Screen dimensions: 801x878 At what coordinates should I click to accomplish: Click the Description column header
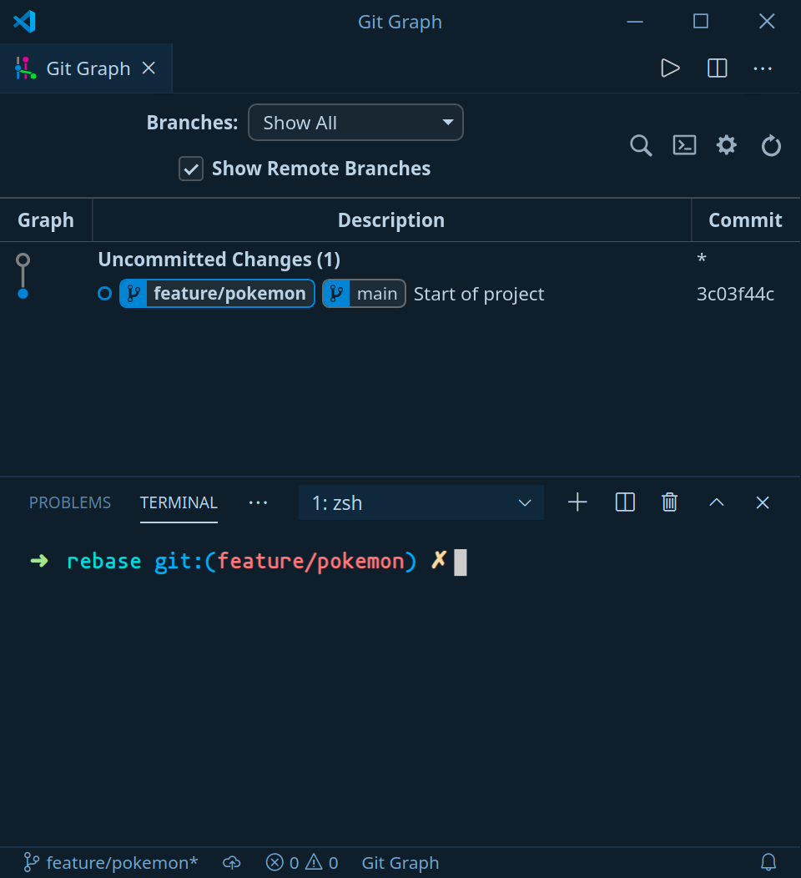tap(391, 220)
